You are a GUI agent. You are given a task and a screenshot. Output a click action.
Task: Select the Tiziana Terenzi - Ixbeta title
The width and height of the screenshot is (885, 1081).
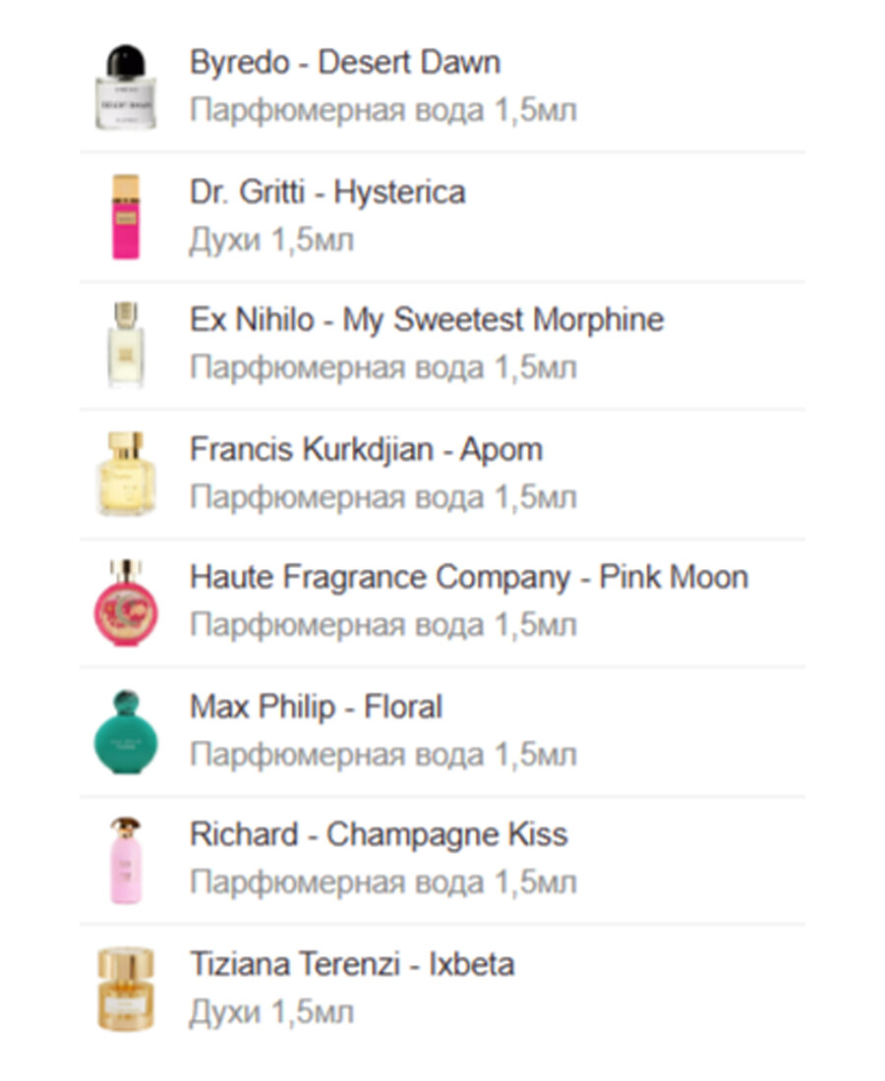coord(352,964)
